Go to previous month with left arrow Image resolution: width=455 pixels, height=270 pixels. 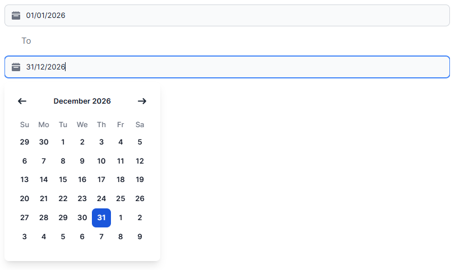(x=22, y=101)
